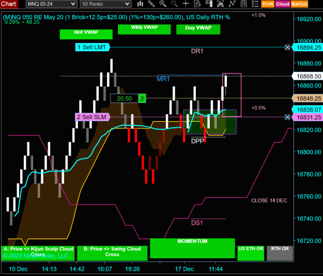Click the MOMENTUM green button
The image size is (323, 276).
192,248
